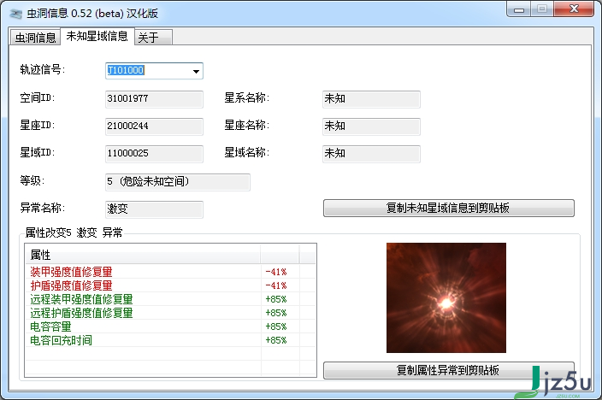Image resolution: width=602 pixels, height=400 pixels.
Task: Expand the 轨迹信号 dropdown arrow
Action: (x=196, y=72)
